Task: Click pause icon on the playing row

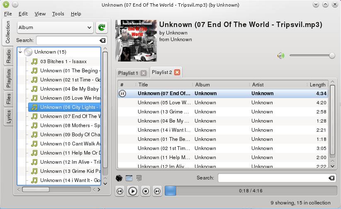Action: pos(122,94)
